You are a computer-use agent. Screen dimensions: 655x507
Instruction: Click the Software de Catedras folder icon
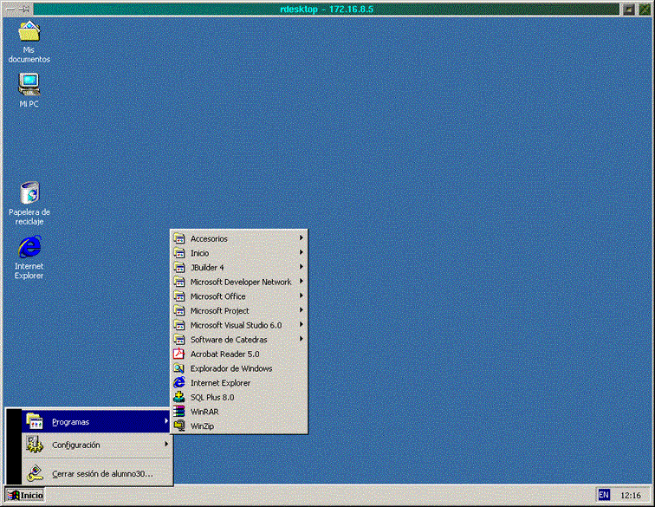179,340
